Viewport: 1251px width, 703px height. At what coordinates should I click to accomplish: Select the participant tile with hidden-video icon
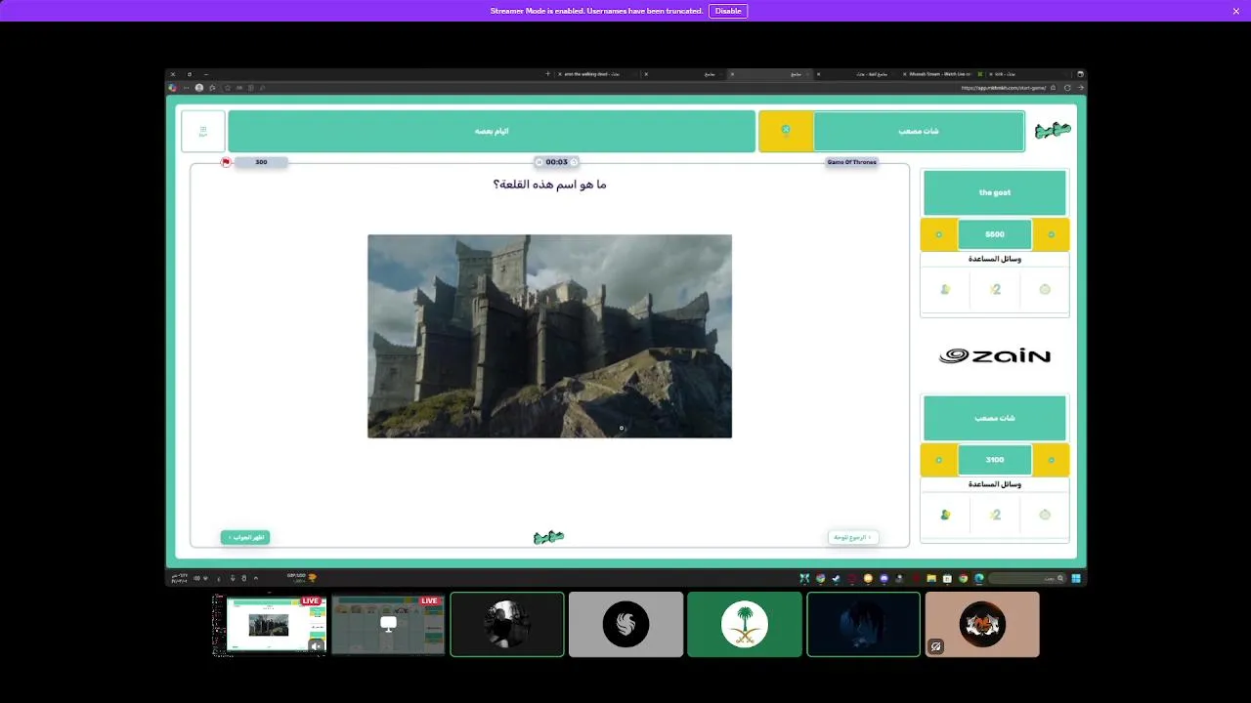982,624
